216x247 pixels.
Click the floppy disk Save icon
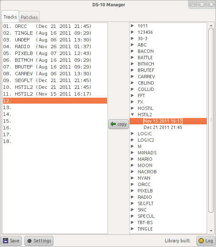[6, 241]
